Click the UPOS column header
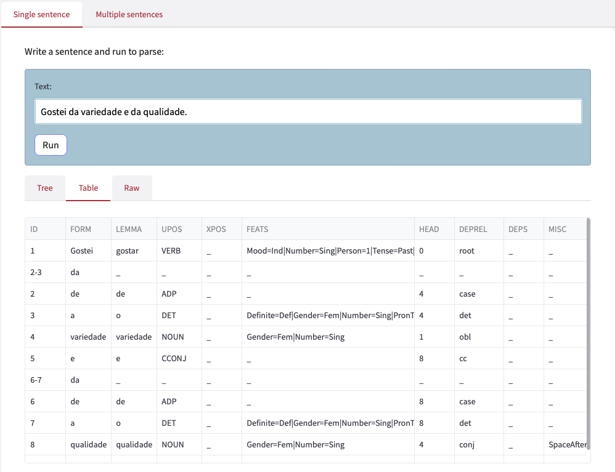This screenshot has height=472, width=615. click(x=171, y=229)
